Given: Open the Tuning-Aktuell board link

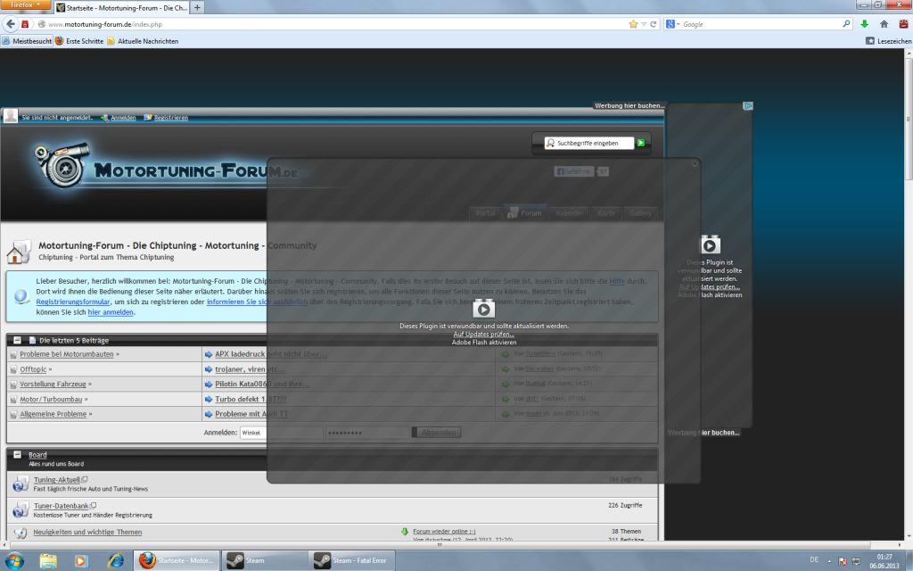Looking at the screenshot, I should 56,480.
